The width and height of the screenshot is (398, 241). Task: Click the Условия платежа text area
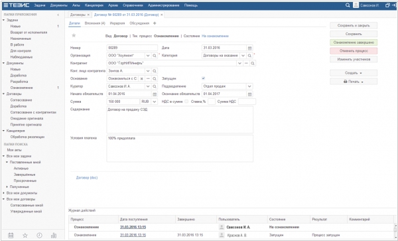[x=180, y=149]
